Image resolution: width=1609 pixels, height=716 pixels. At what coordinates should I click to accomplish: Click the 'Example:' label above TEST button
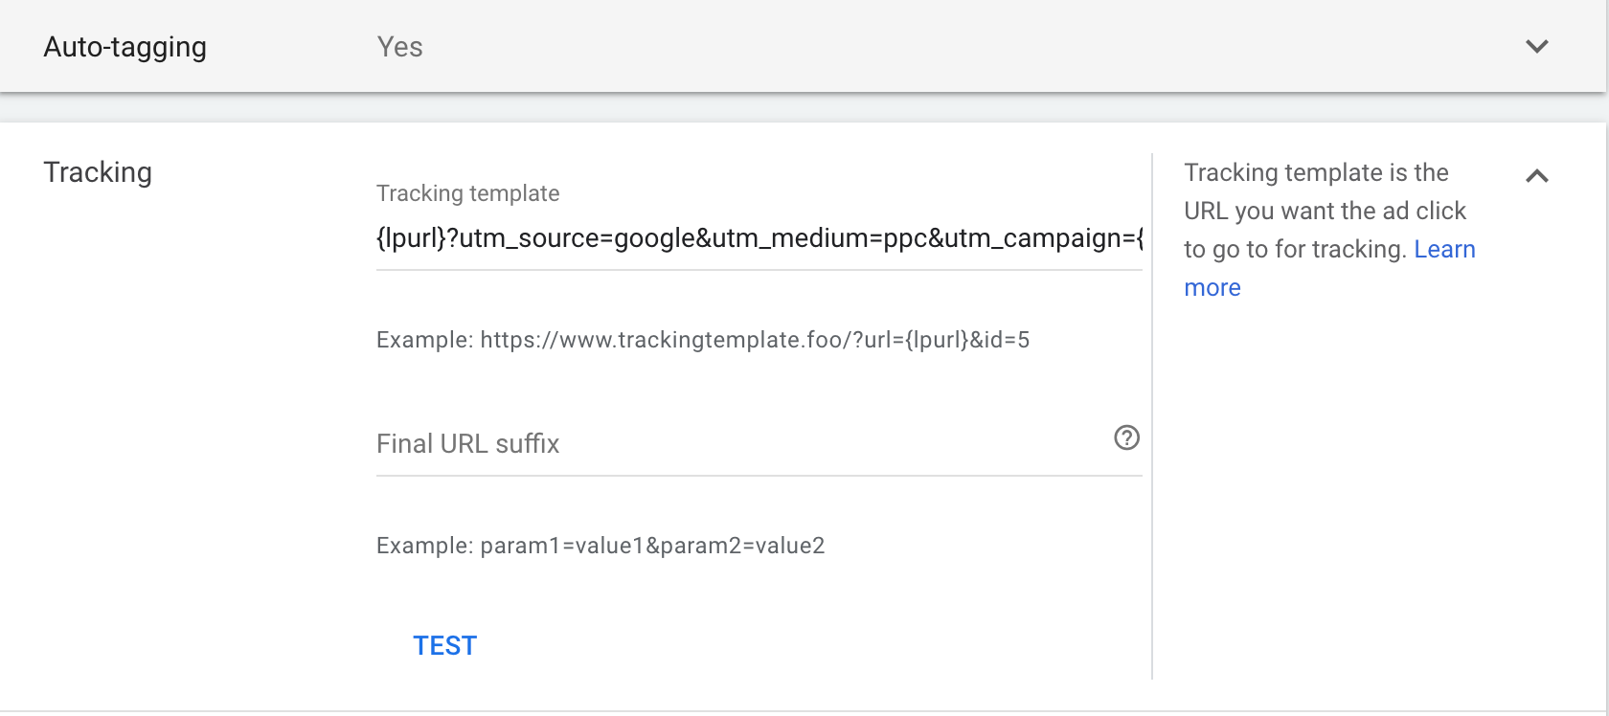[425, 546]
